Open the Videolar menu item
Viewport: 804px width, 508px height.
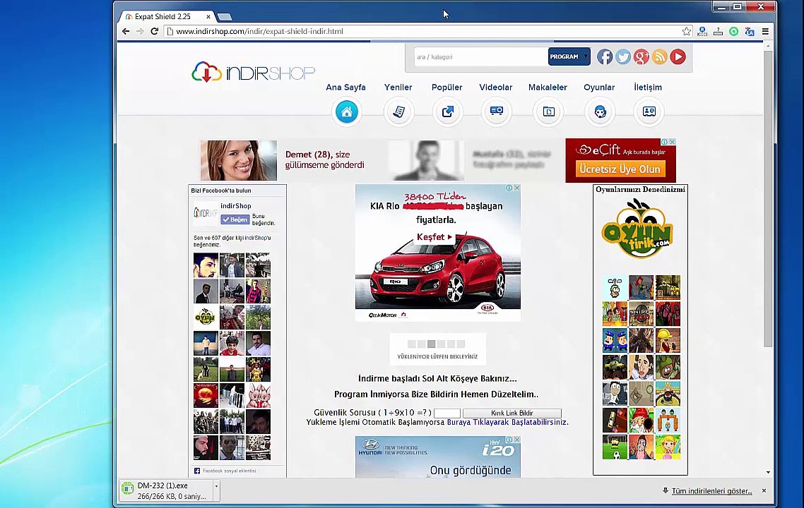click(x=495, y=87)
